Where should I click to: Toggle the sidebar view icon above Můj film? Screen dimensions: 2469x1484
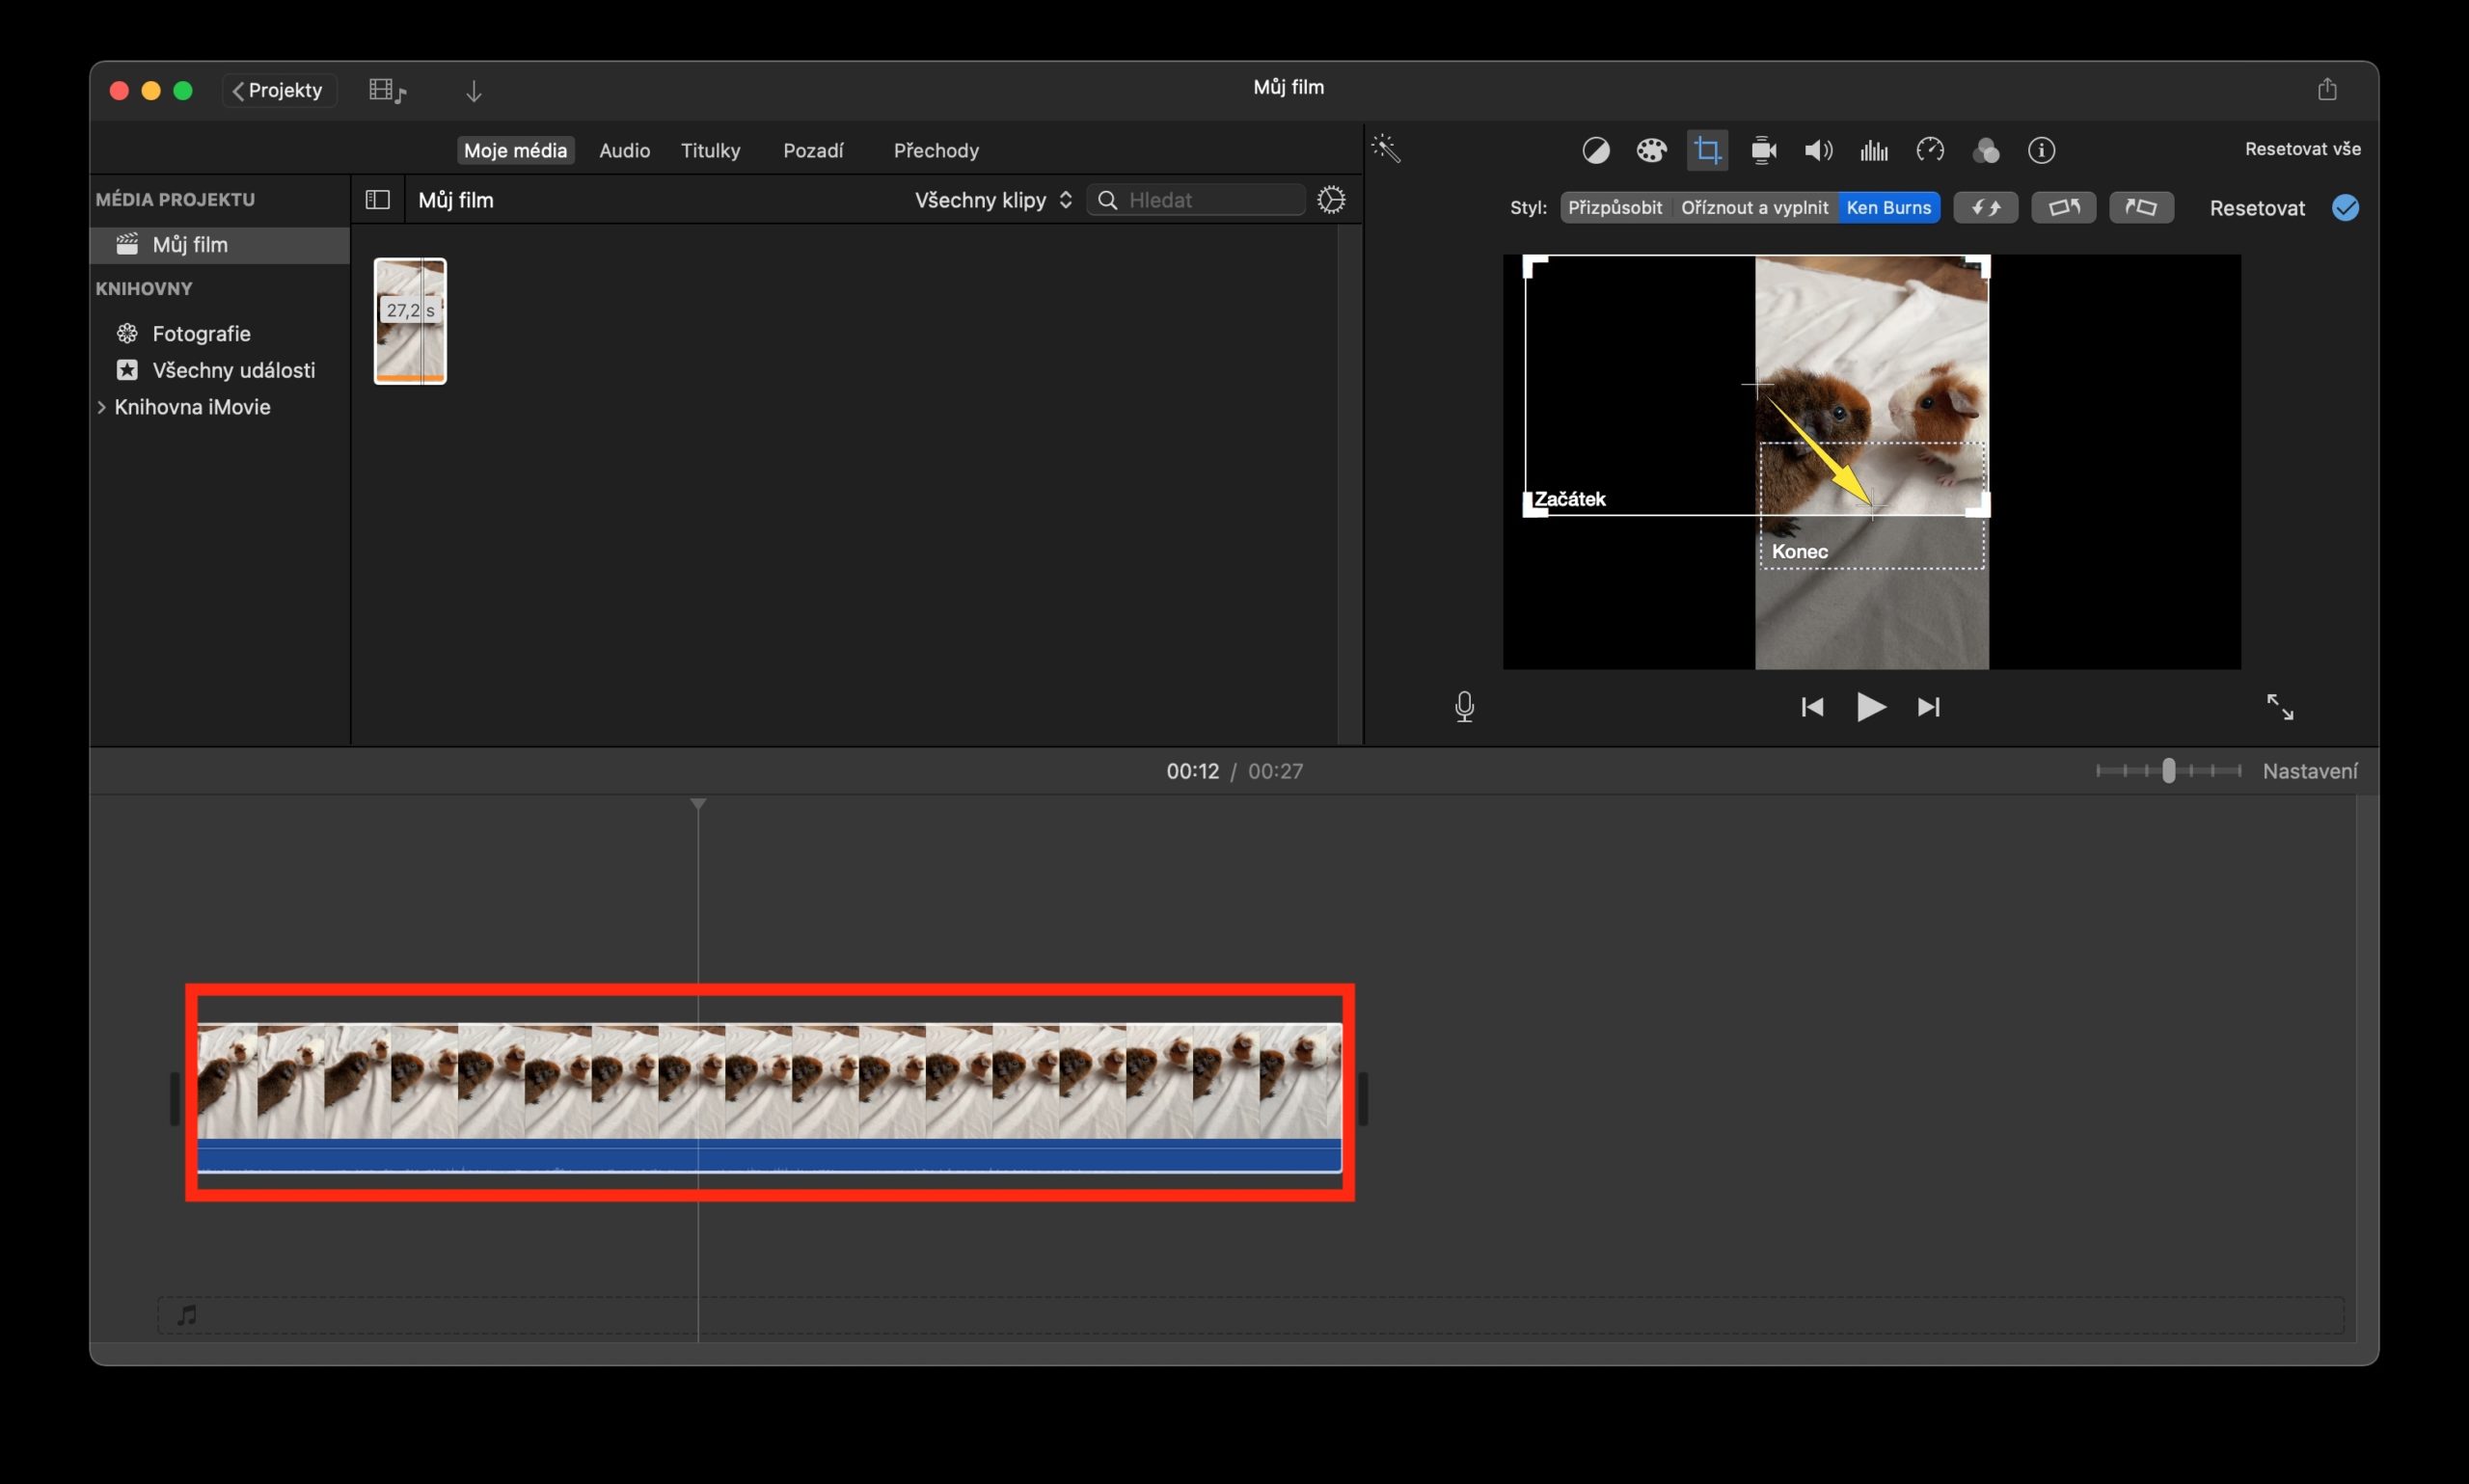(377, 199)
